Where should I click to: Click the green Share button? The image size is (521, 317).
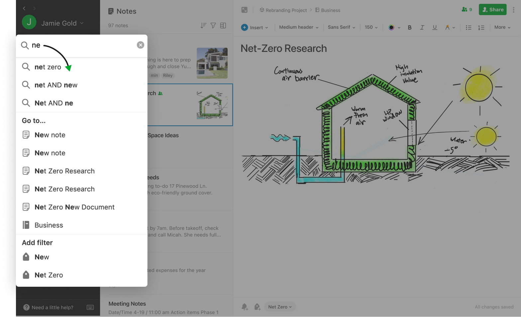coord(493,10)
